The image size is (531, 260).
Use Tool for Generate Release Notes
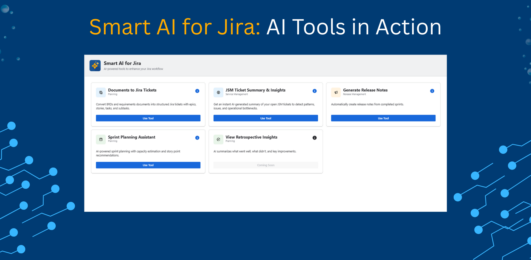(383, 118)
